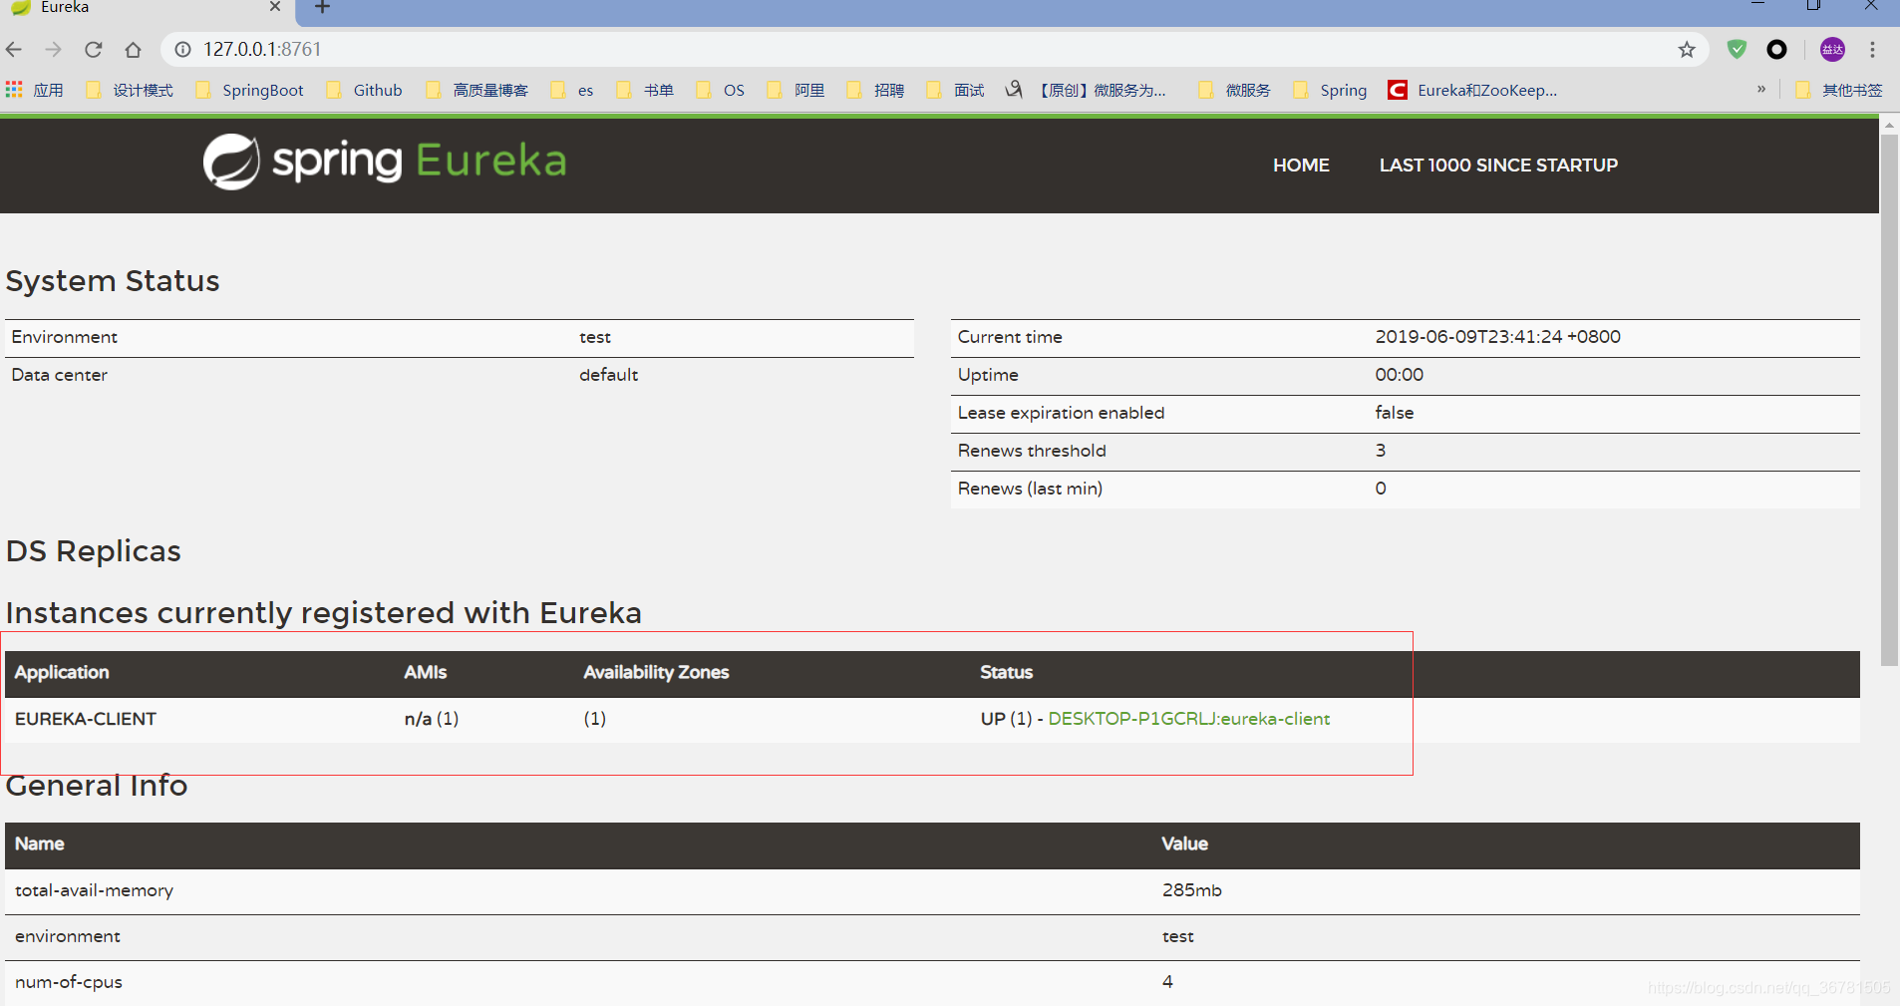Reload the Eureka page
The image size is (1900, 1006).
(94, 49)
